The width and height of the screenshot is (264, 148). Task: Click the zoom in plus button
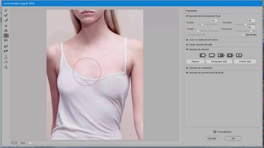(x=16, y=143)
